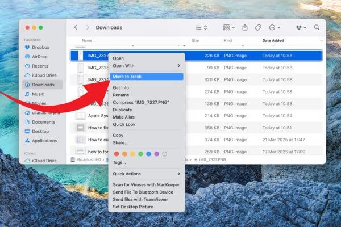Select Rename in context menu

147,95
